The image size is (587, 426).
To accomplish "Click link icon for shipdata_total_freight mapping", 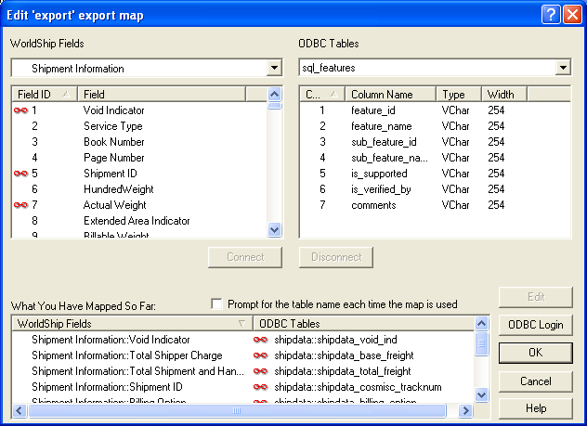I will pos(261,371).
